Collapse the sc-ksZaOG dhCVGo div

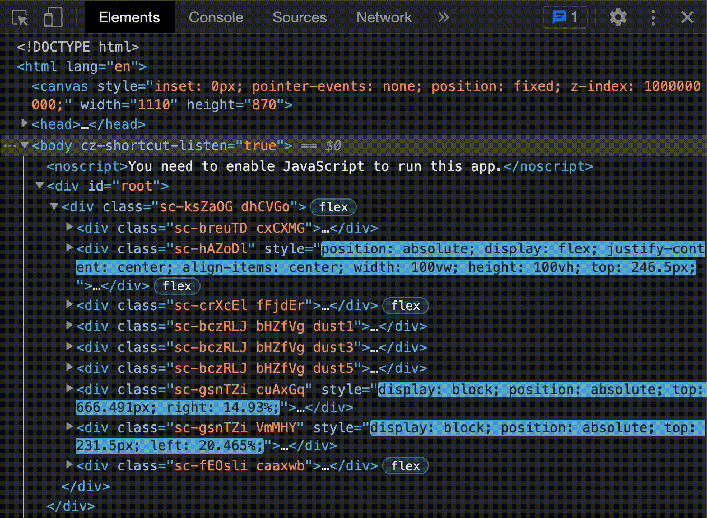[54, 206]
